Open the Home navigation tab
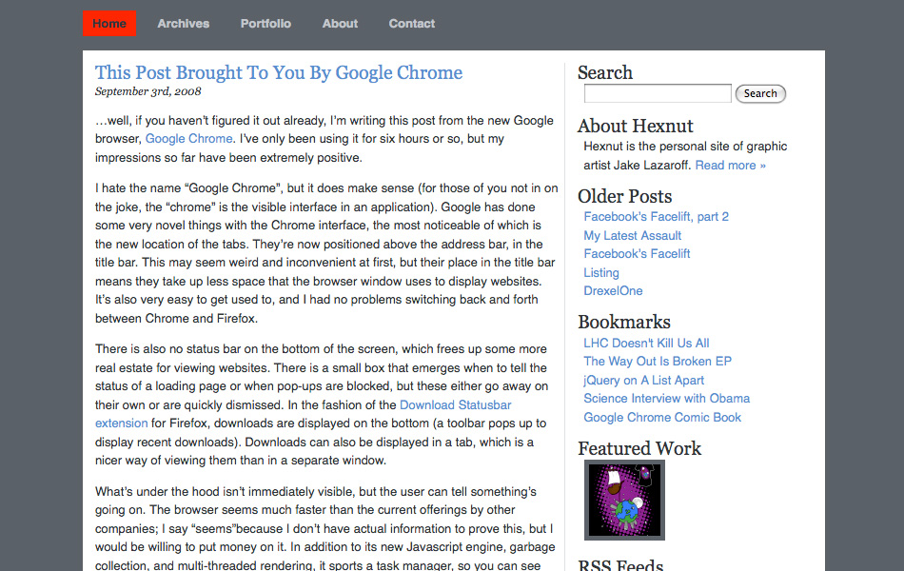This screenshot has height=571, width=904. tap(109, 24)
